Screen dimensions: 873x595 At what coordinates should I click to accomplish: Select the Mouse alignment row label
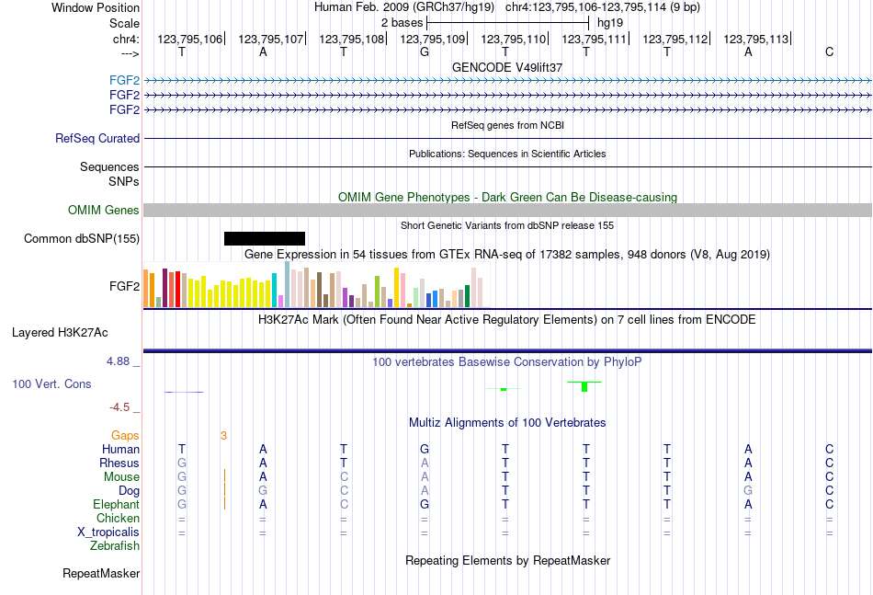click(x=121, y=477)
